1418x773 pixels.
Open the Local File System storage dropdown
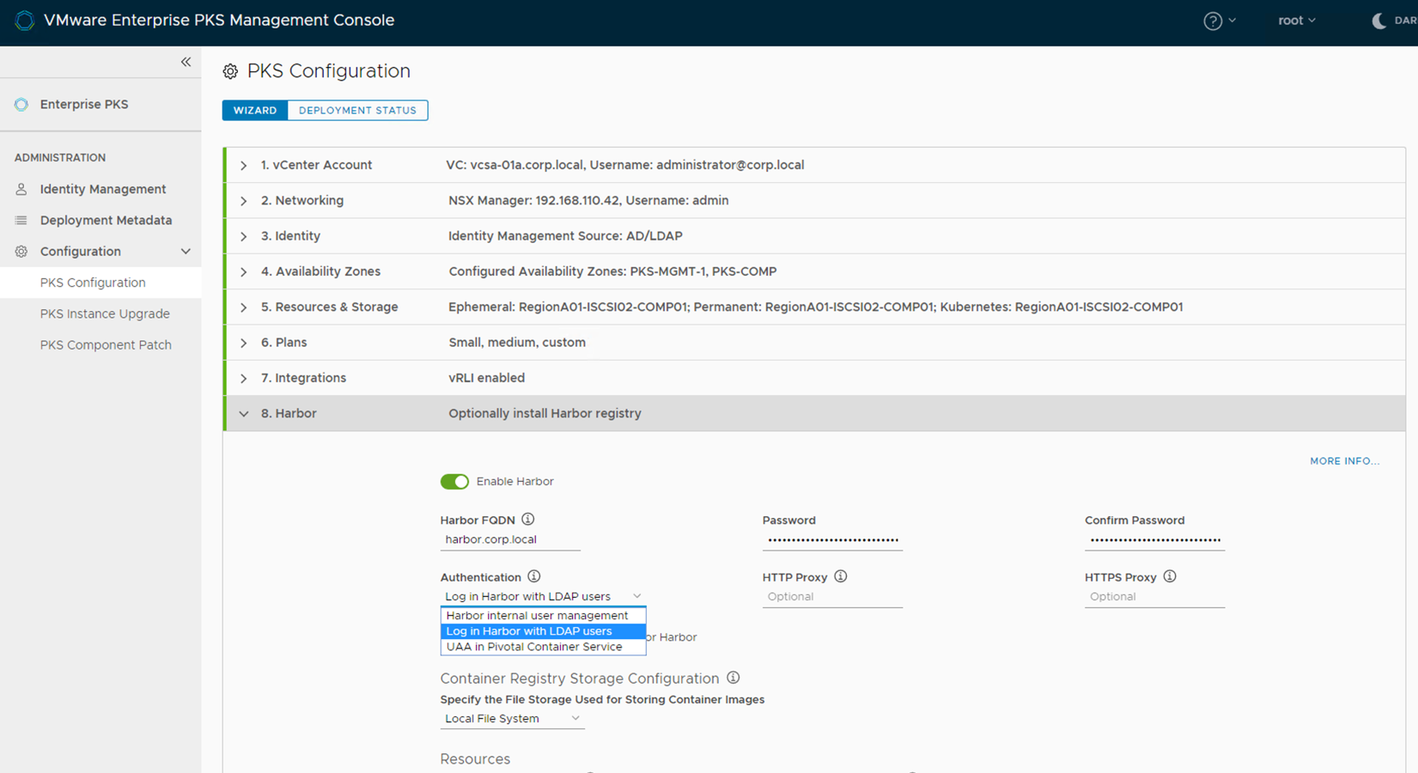click(x=512, y=719)
